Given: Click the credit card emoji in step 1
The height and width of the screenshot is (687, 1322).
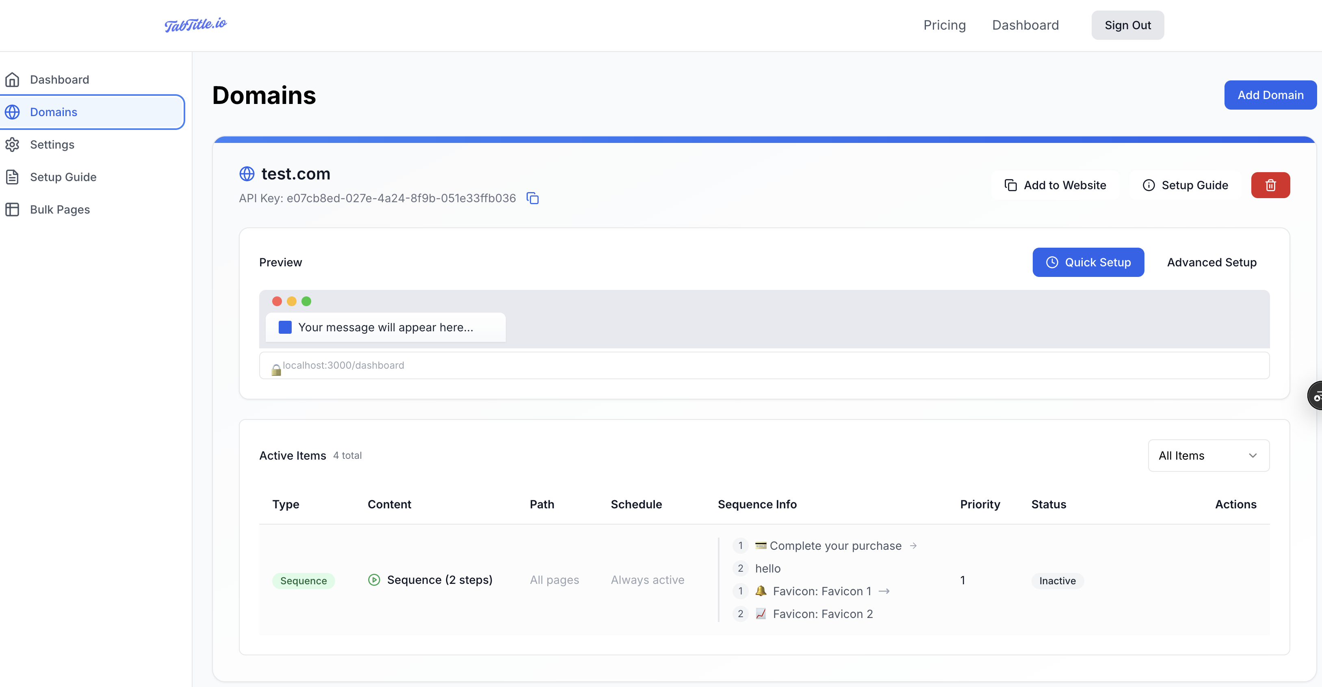Looking at the screenshot, I should pyautogui.click(x=761, y=545).
